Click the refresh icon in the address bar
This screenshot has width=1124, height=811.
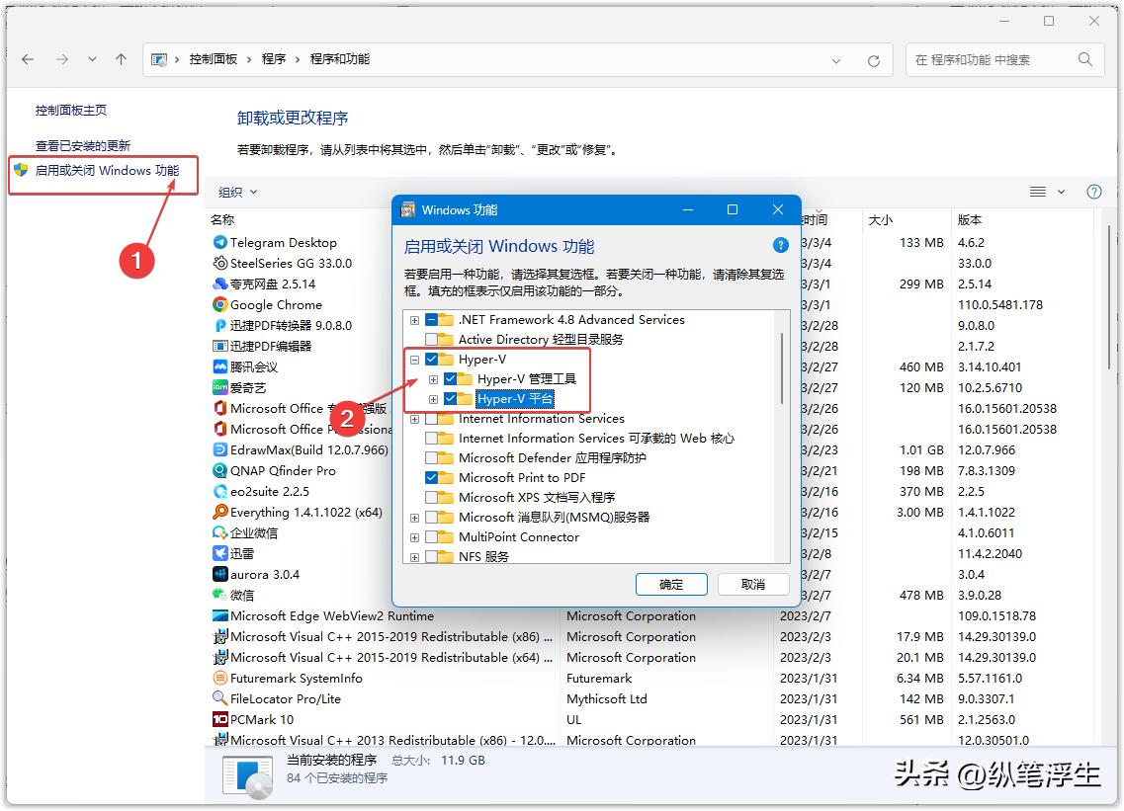point(874,59)
